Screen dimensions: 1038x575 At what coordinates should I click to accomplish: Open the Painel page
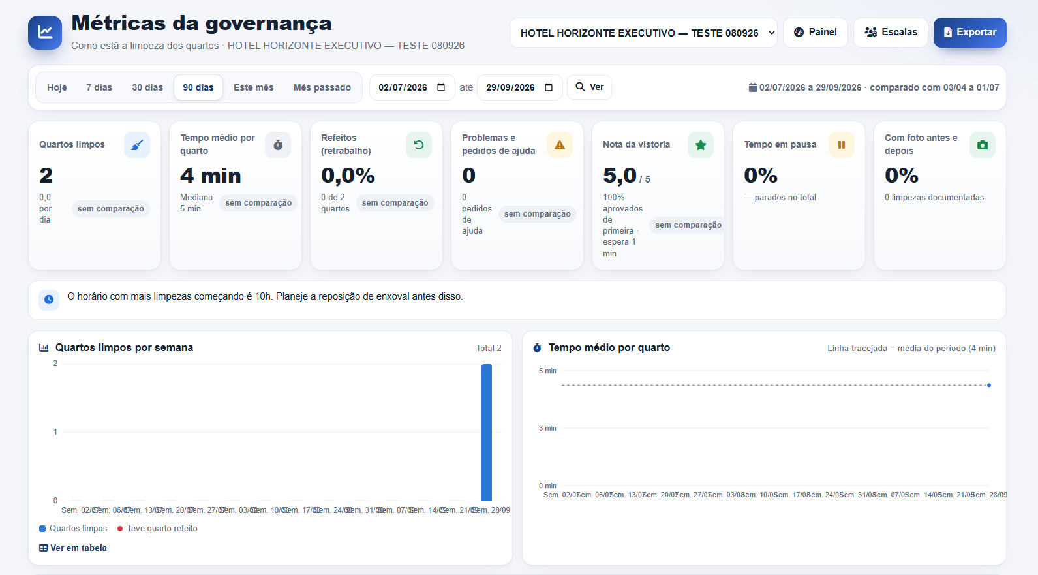(x=816, y=33)
